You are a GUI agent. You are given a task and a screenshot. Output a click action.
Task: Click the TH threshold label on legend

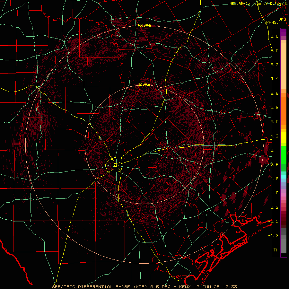[x=276, y=250]
